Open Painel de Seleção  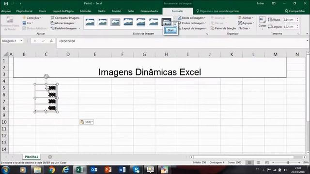223,29
